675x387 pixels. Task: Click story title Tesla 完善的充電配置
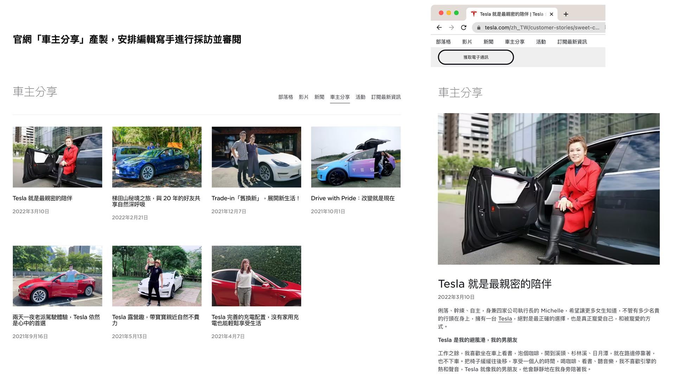click(255, 320)
